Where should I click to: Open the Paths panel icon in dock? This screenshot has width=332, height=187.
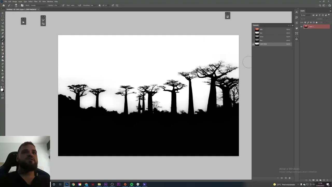(297, 34)
